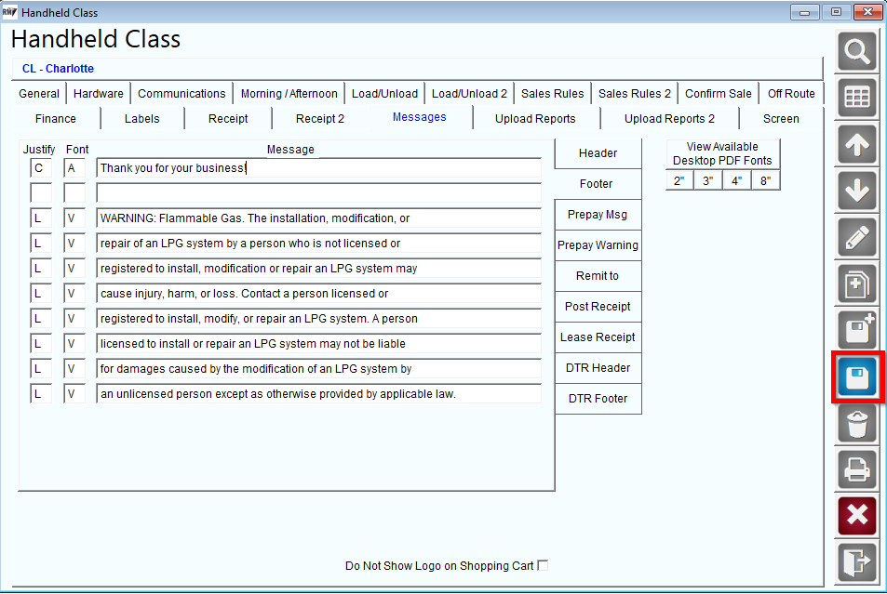
Task: Open the General tab
Action: pyautogui.click(x=39, y=94)
